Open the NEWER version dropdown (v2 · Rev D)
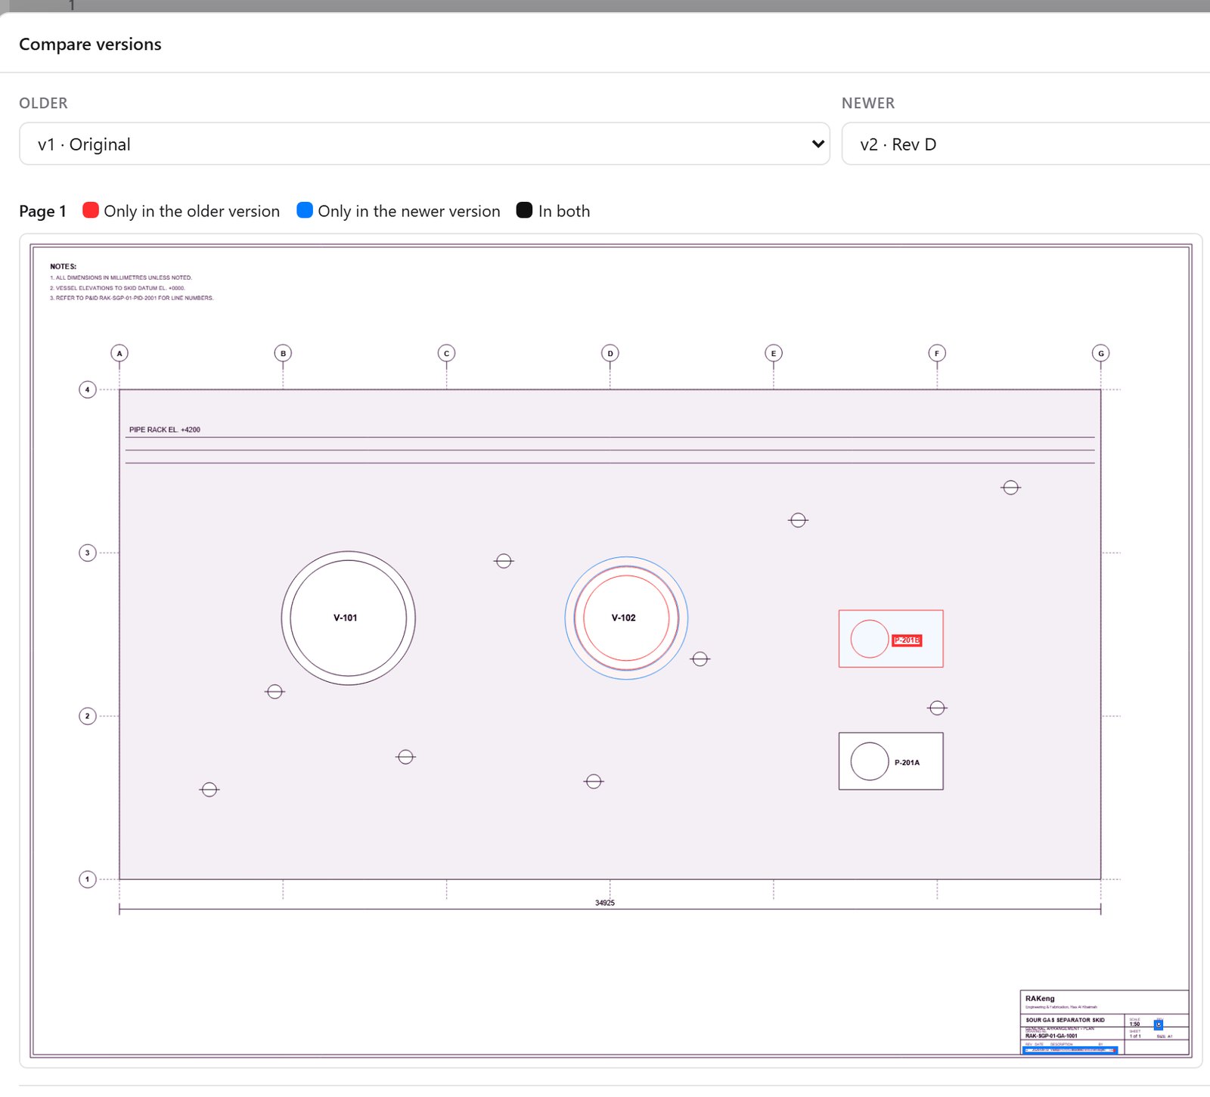 [x=1025, y=144]
